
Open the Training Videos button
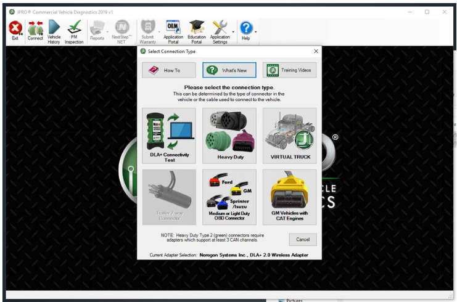click(289, 70)
